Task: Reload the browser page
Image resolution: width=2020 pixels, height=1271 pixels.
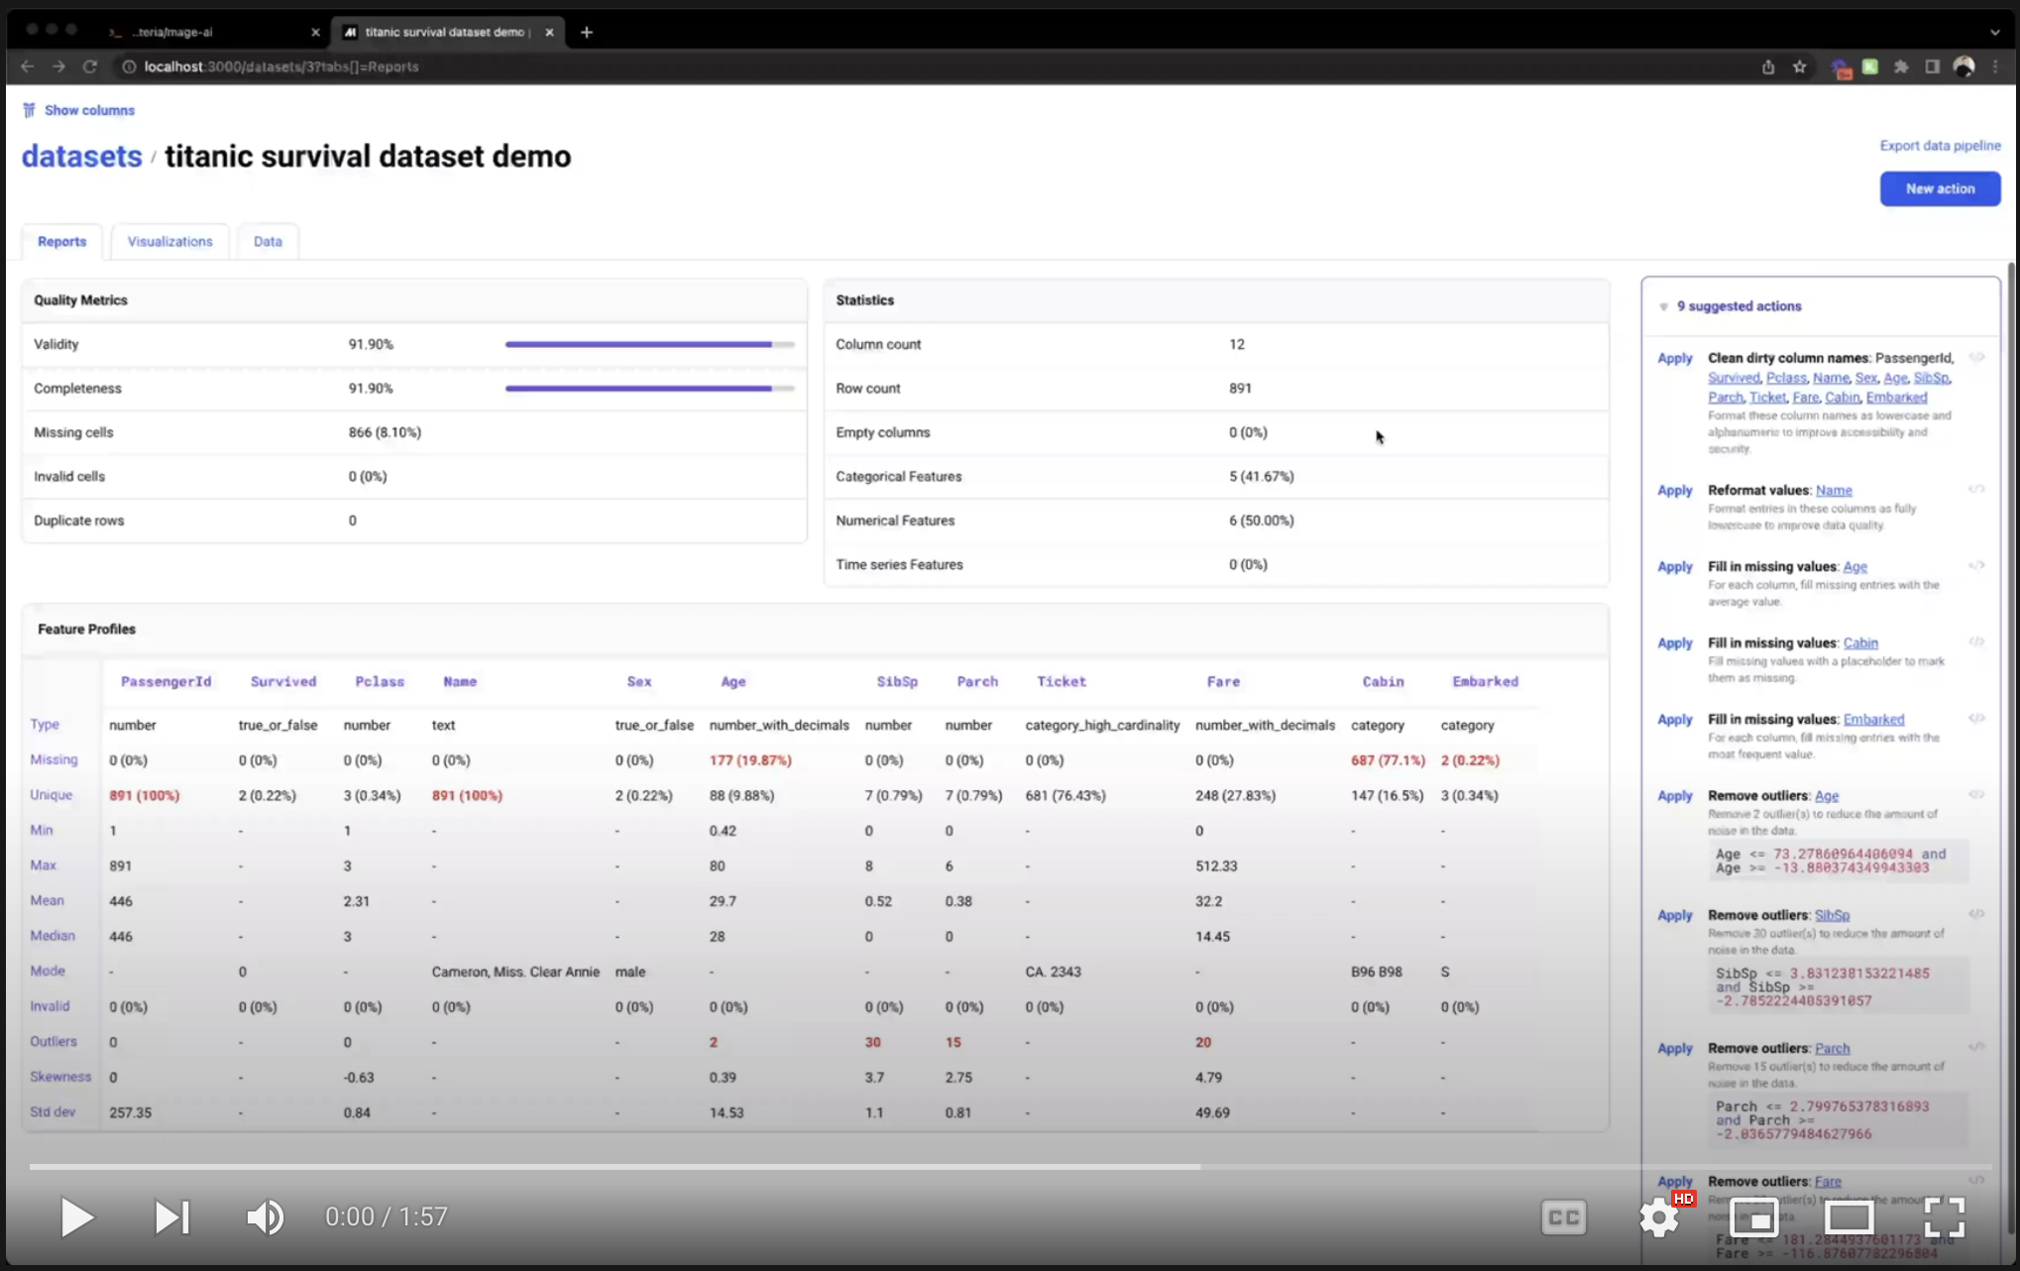Action: coord(90,66)
